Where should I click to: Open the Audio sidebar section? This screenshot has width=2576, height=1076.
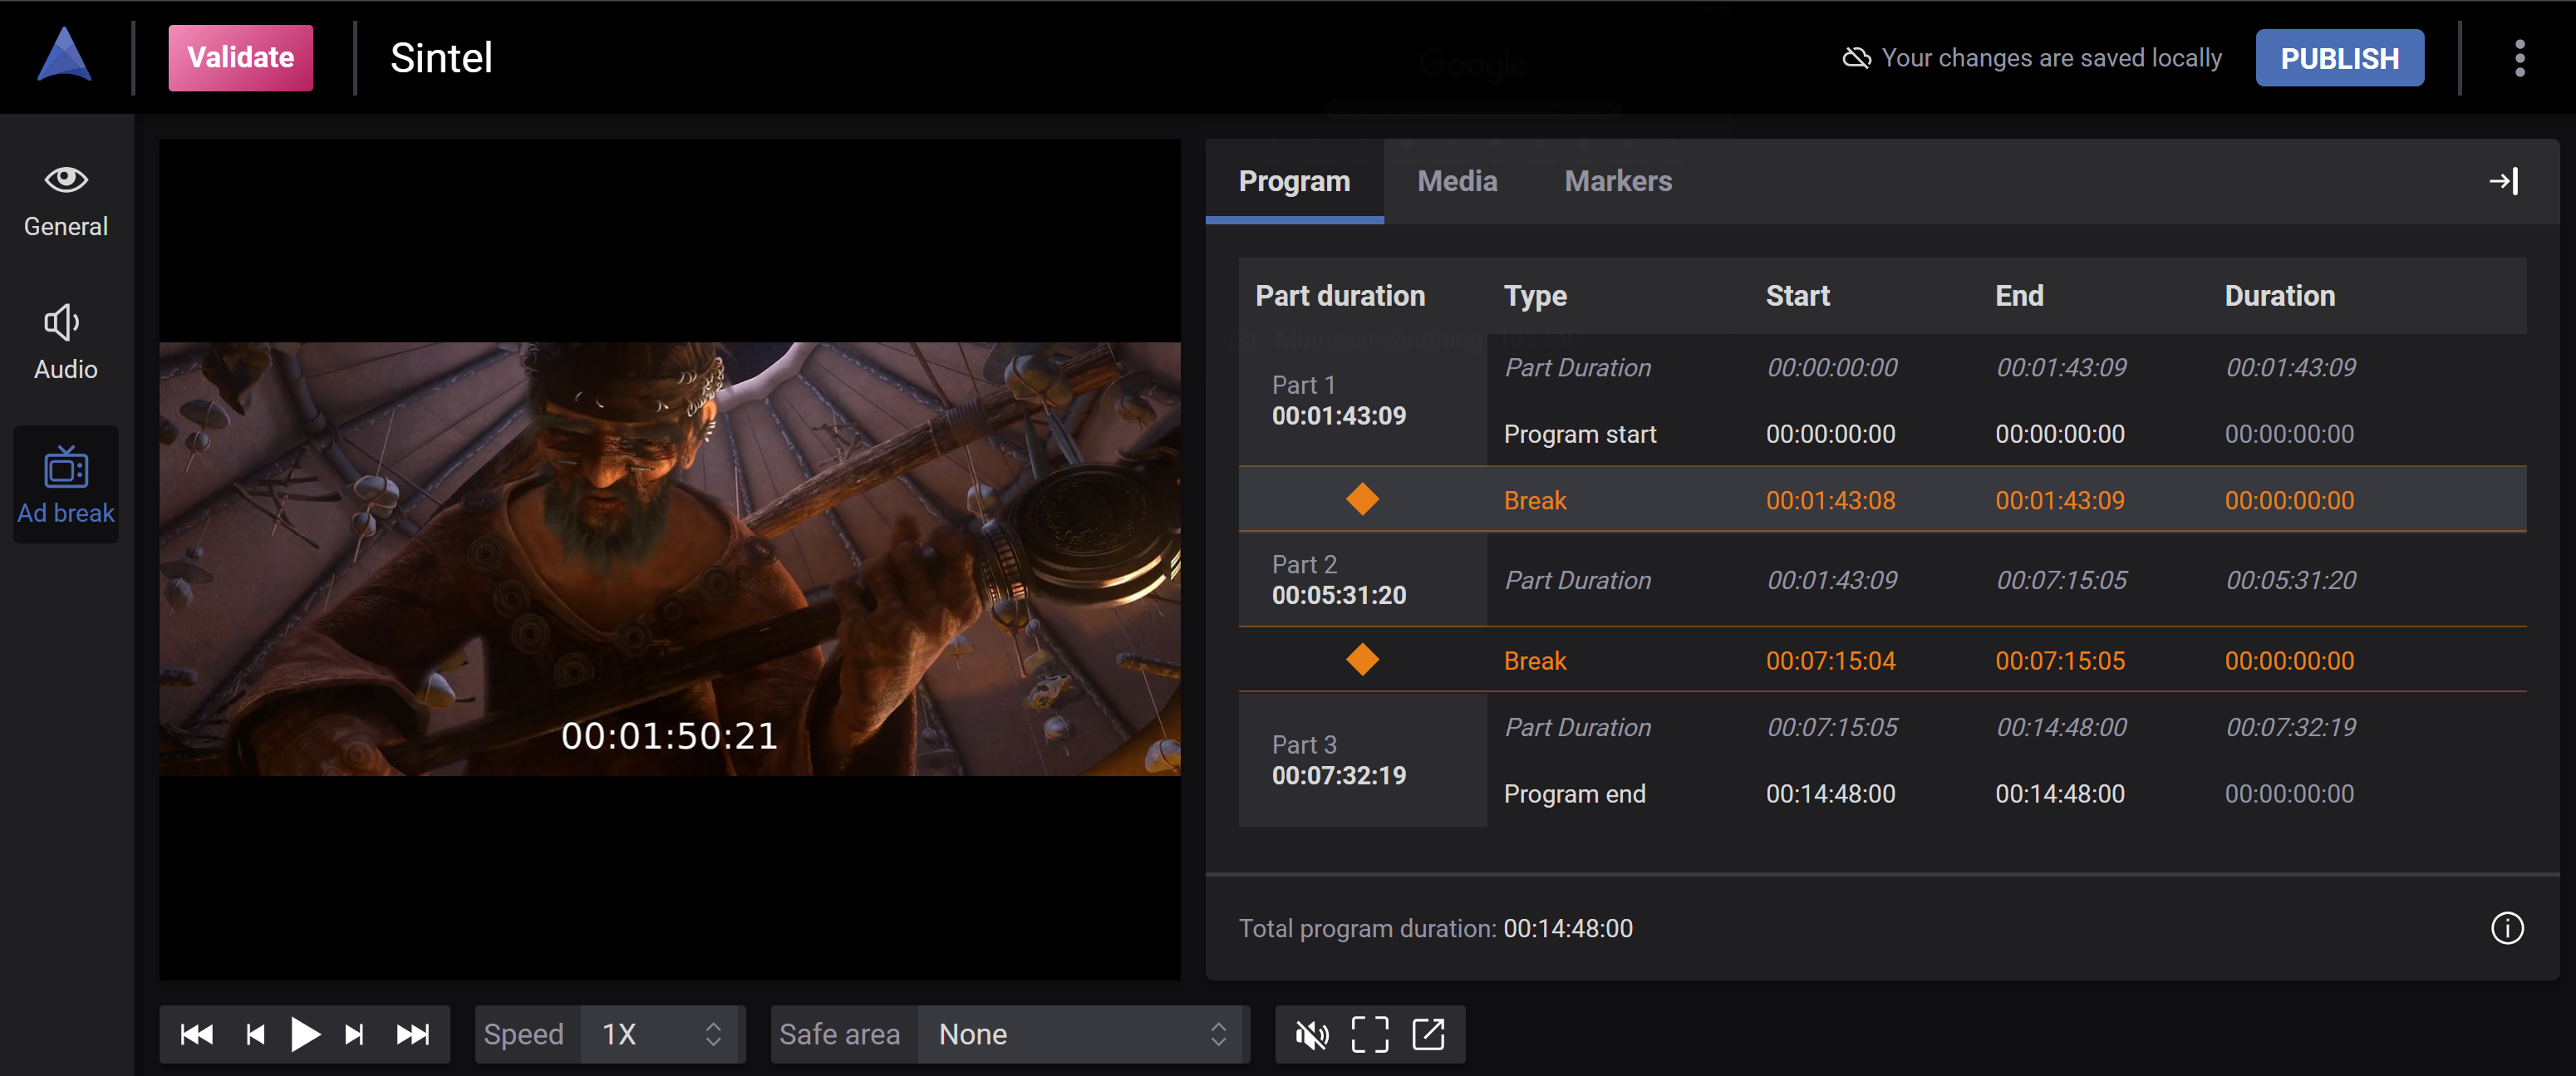tap(66, 343)
